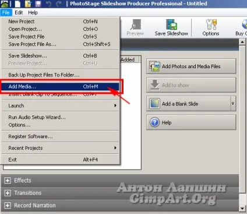This screenshot has height=214, width=247.
Task: Open the Edit menu
Action: tap(19, 13)
